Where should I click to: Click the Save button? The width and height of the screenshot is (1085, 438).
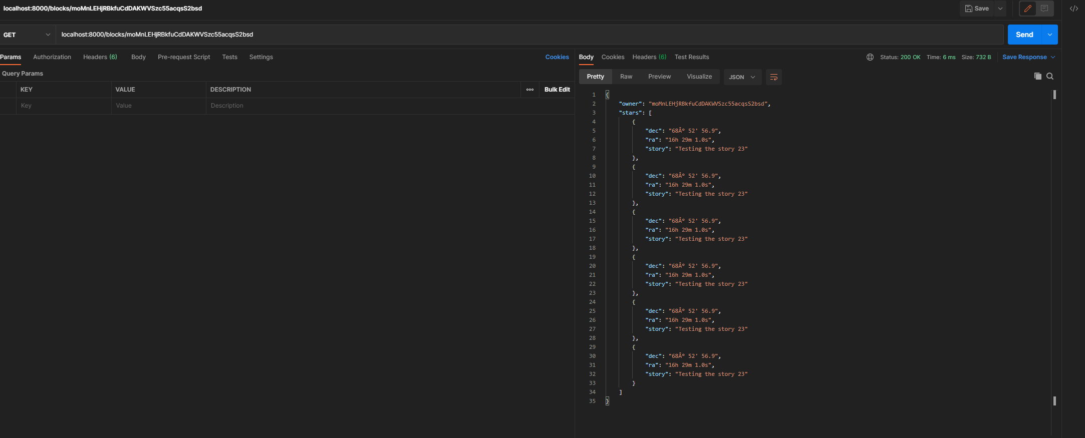(x=977, y=9)
